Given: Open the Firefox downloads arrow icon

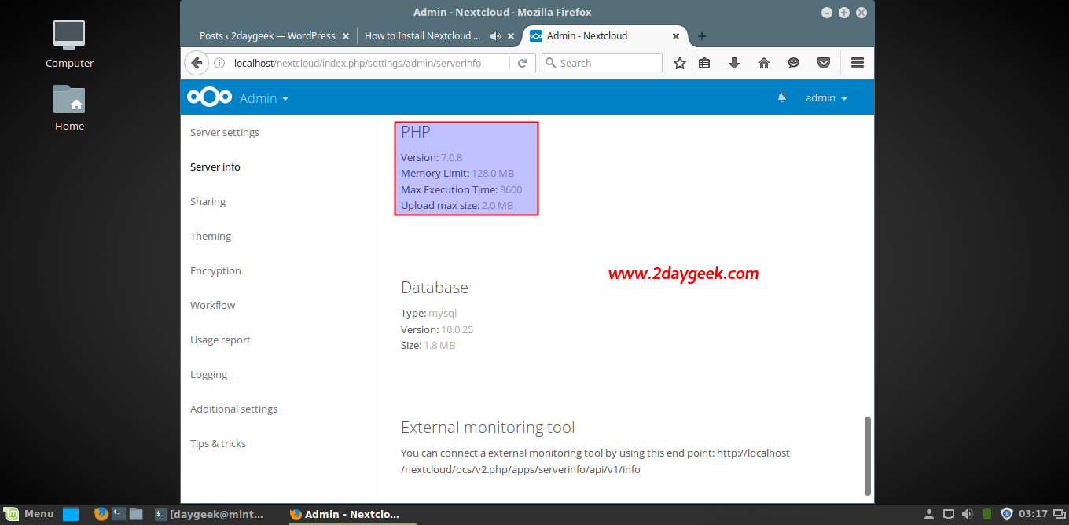Looking at the screenshot, I should pos(734,63).
